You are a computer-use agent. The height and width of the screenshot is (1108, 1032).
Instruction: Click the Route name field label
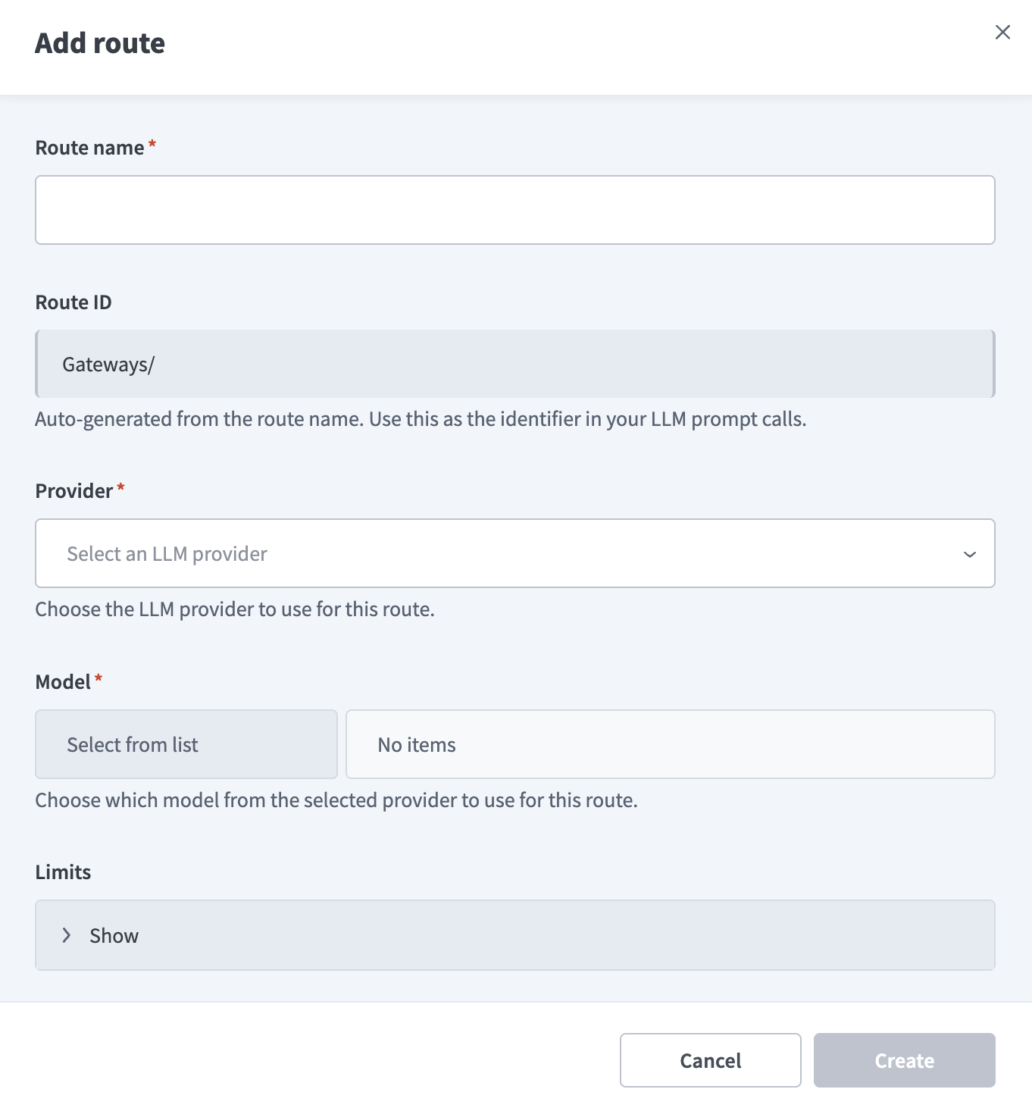89,148
